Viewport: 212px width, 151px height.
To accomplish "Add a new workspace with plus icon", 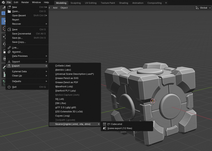I will 166,3.
